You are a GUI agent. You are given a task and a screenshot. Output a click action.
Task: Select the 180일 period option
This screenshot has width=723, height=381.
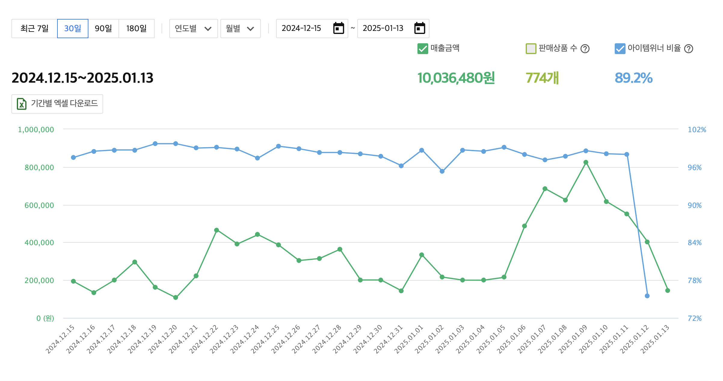click(137, 29)
